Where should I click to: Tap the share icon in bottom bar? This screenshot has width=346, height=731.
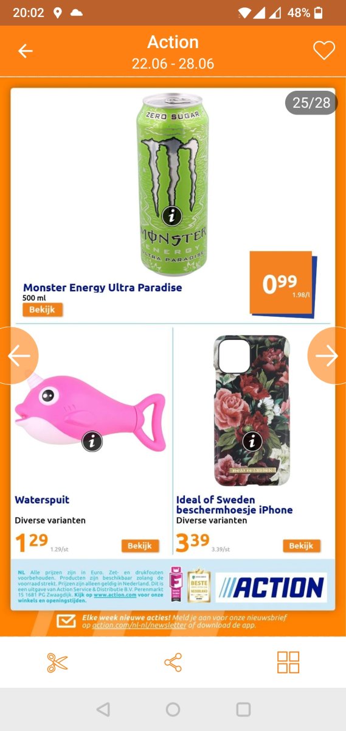173,662
